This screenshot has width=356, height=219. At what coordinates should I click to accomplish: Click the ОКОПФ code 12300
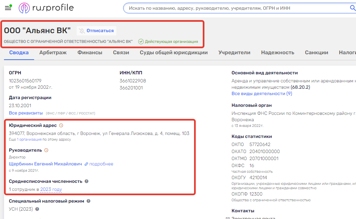pyautogui.click(x=256, y=194)
